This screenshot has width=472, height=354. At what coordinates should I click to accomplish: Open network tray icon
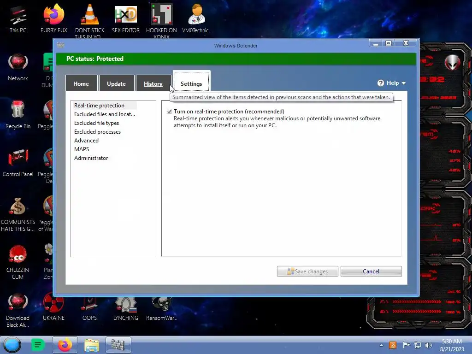418,345
